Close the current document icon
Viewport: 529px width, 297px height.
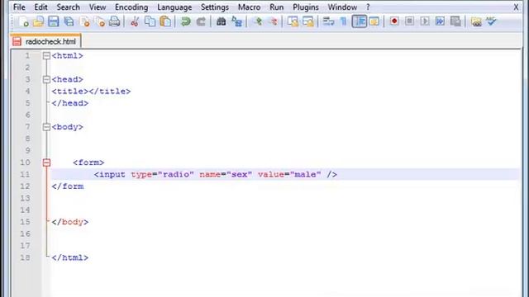coord(84,21)
